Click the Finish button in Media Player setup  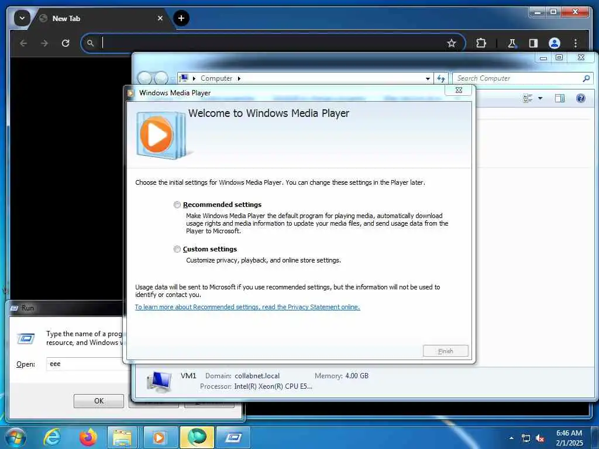tap(445, 351)
